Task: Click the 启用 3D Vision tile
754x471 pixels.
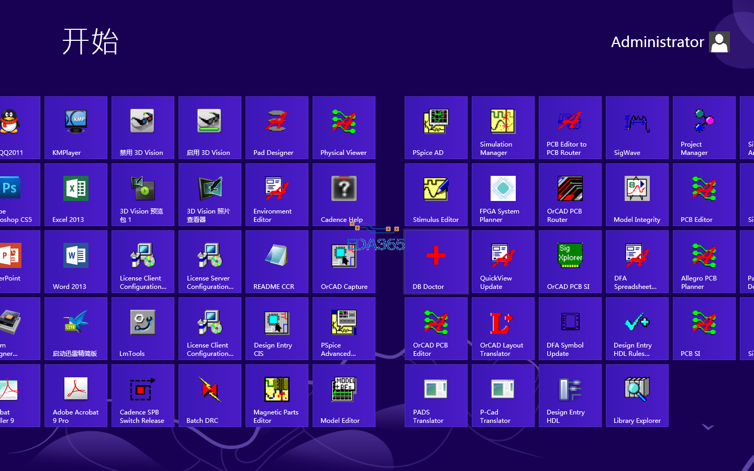Action: [210, 128]
